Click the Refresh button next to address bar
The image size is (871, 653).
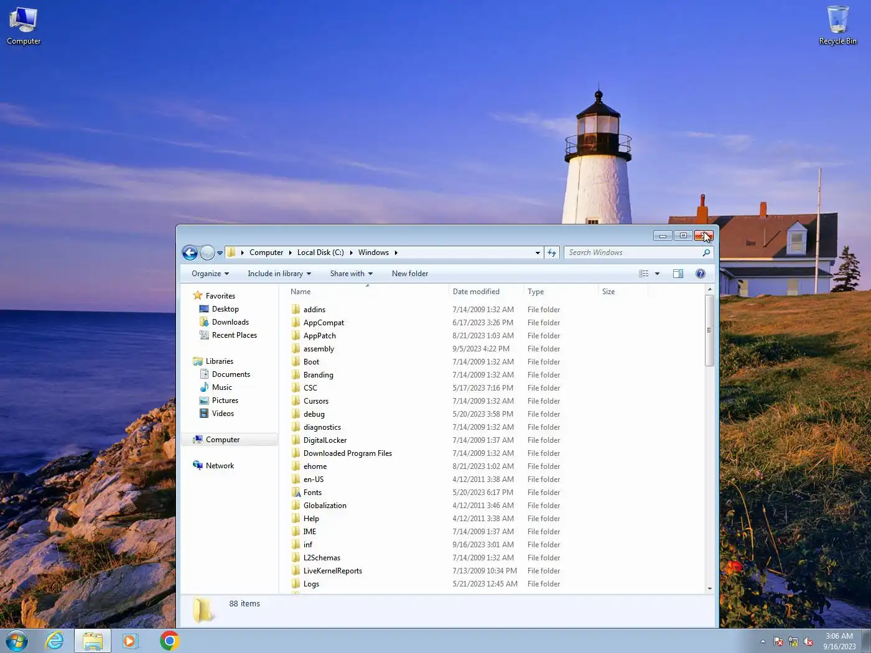coord(551,252)
